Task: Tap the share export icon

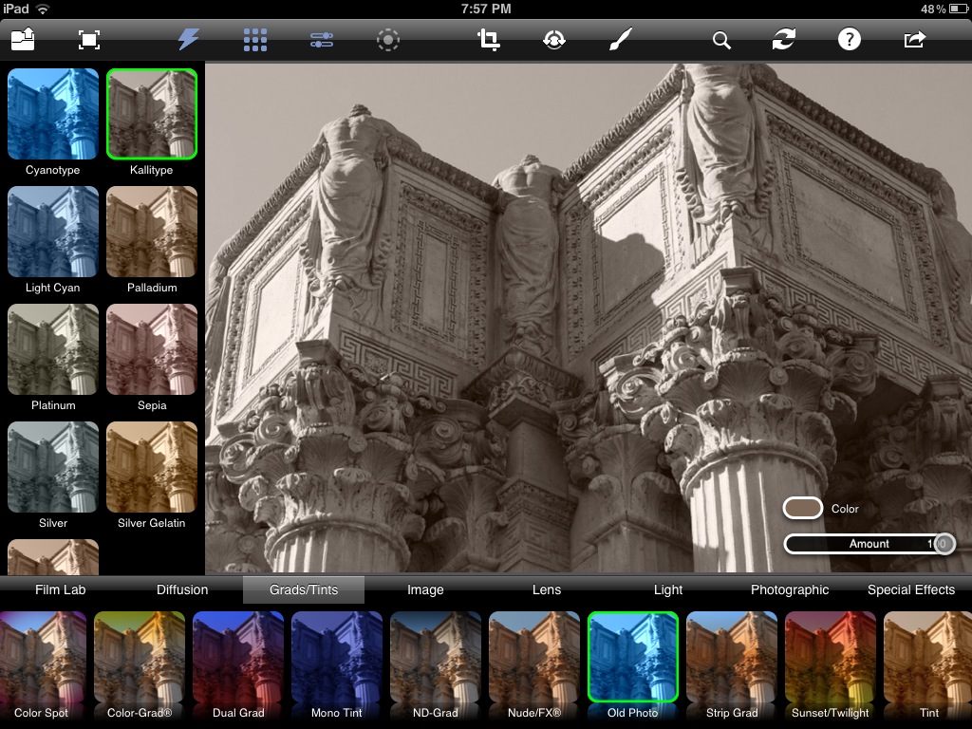Action: [x=914, y=39]
